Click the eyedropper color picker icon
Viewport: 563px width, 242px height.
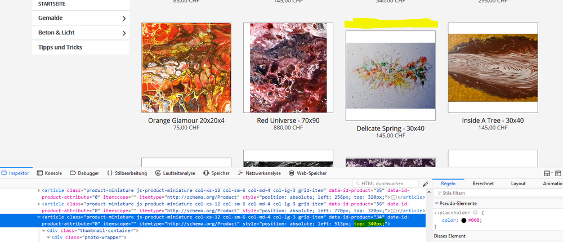[x=426, y=183]
